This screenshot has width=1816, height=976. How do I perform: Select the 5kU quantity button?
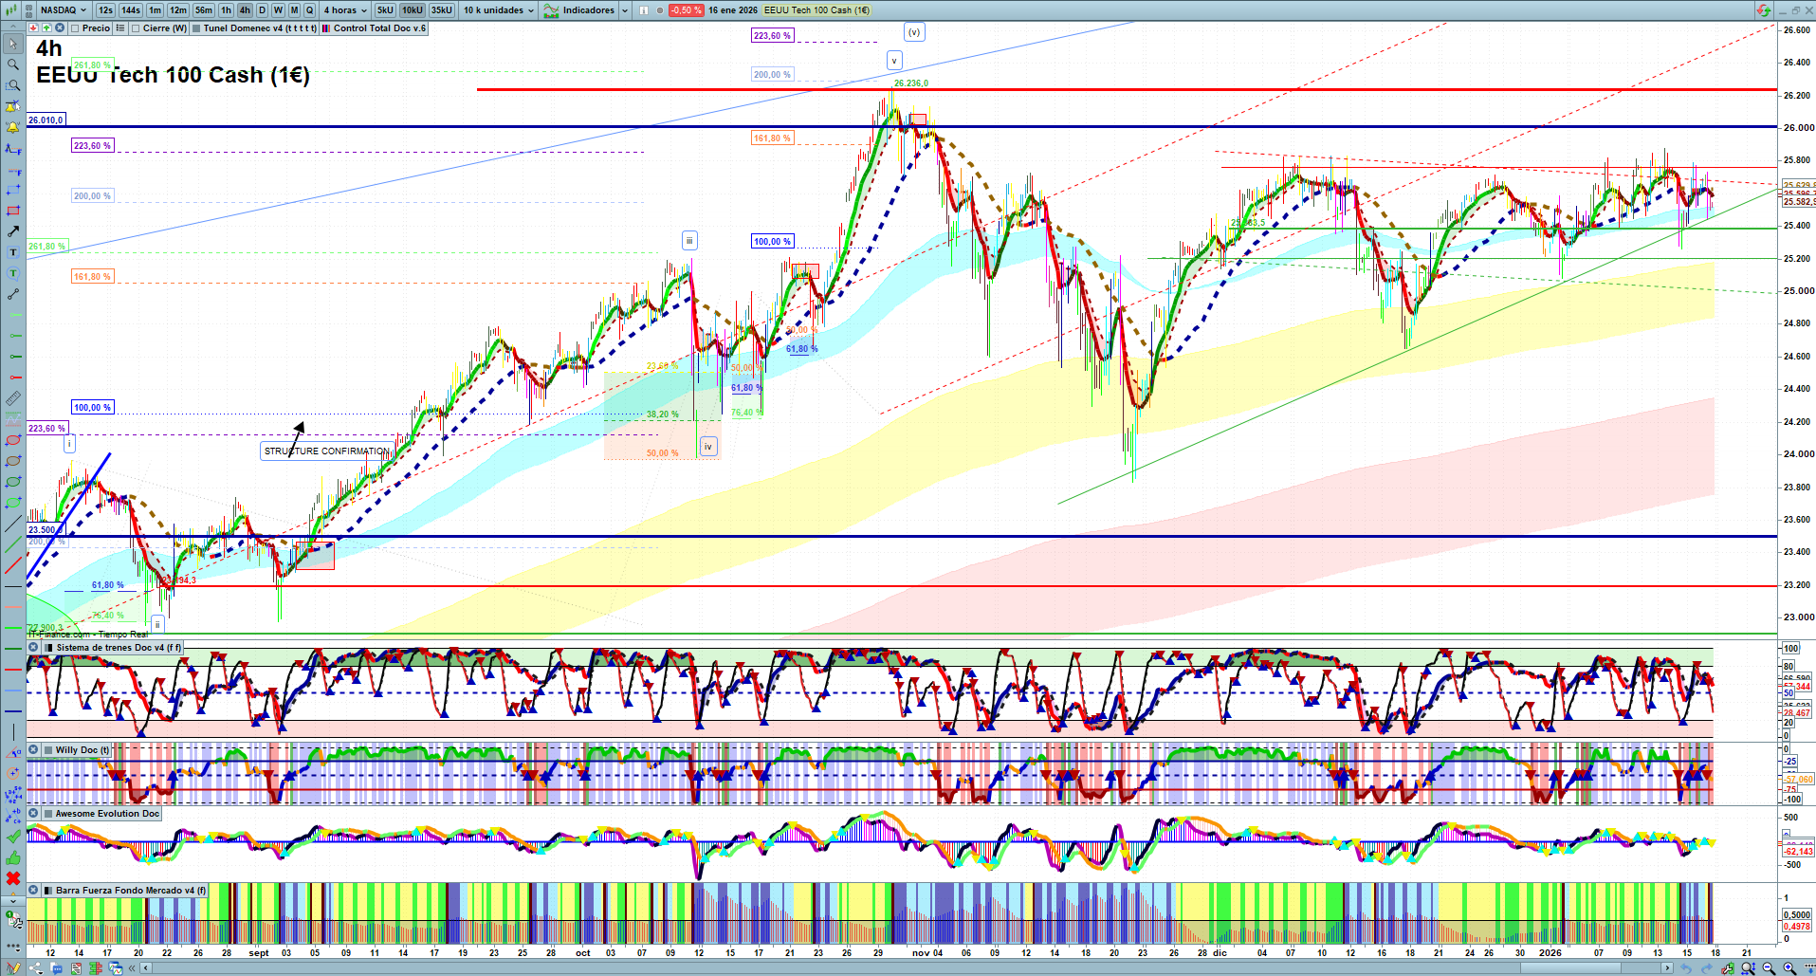coord(385,10)
